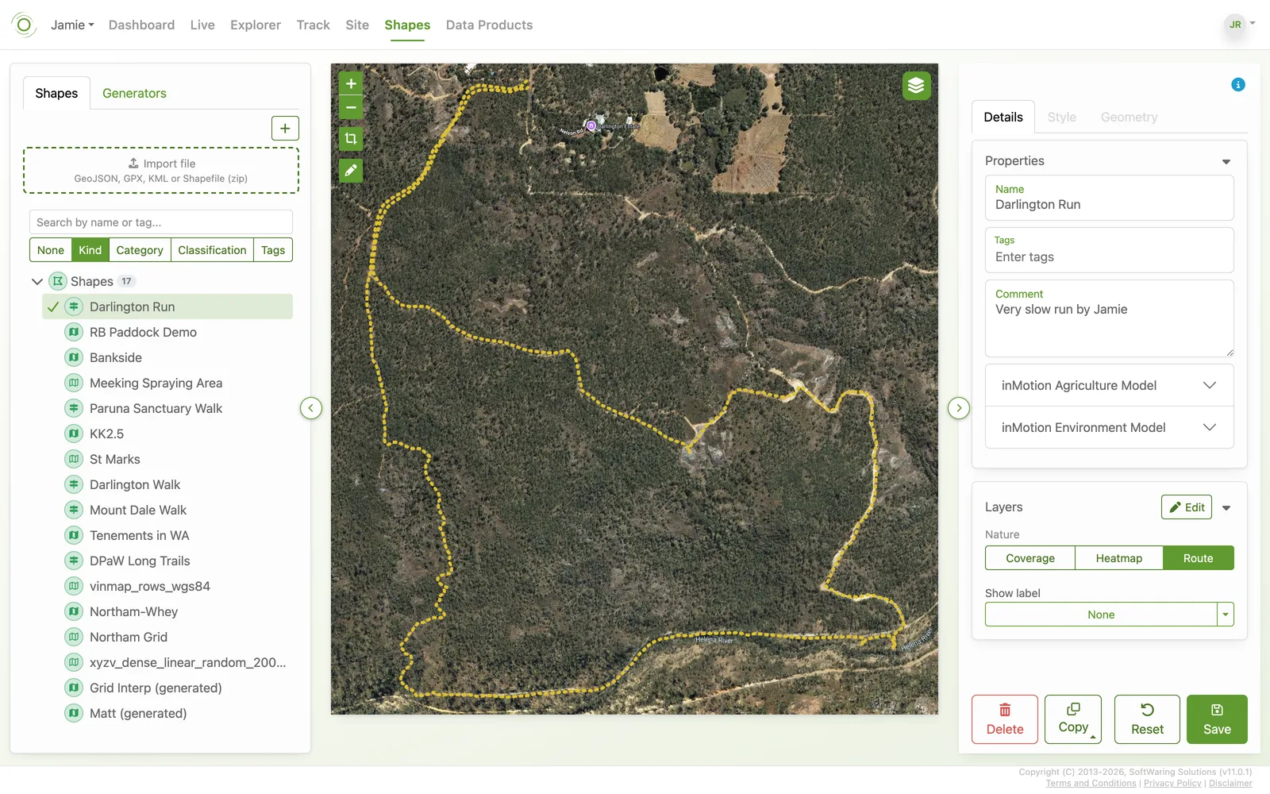The width and height of the screenshot is (1270, 794).
Task: Click the route icon beside Darlington Walk
Action: (x=74, y=484)
